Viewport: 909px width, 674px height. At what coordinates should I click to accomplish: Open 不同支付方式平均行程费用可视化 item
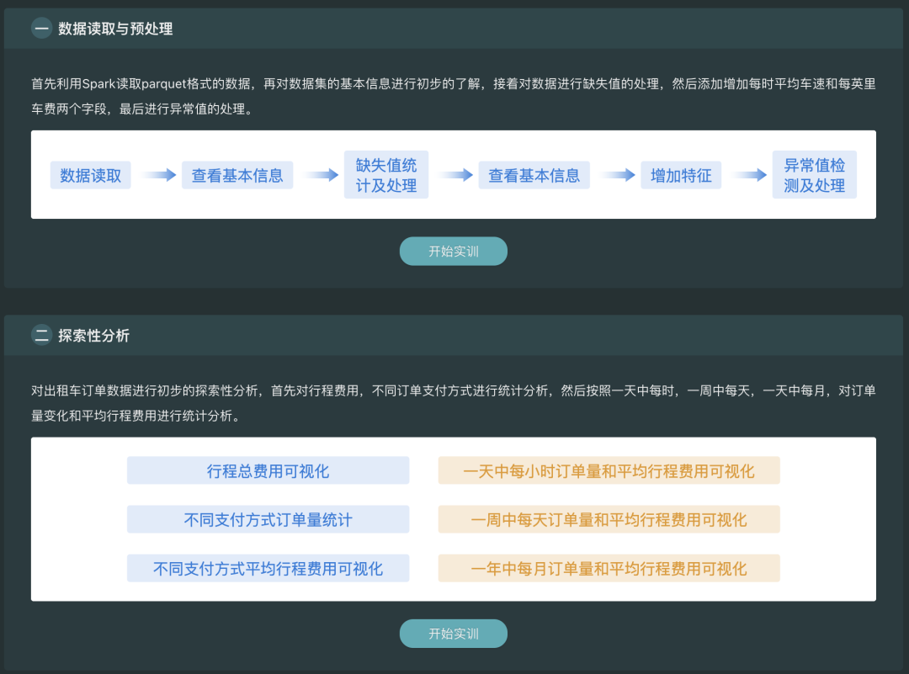(x=268, y=568)
